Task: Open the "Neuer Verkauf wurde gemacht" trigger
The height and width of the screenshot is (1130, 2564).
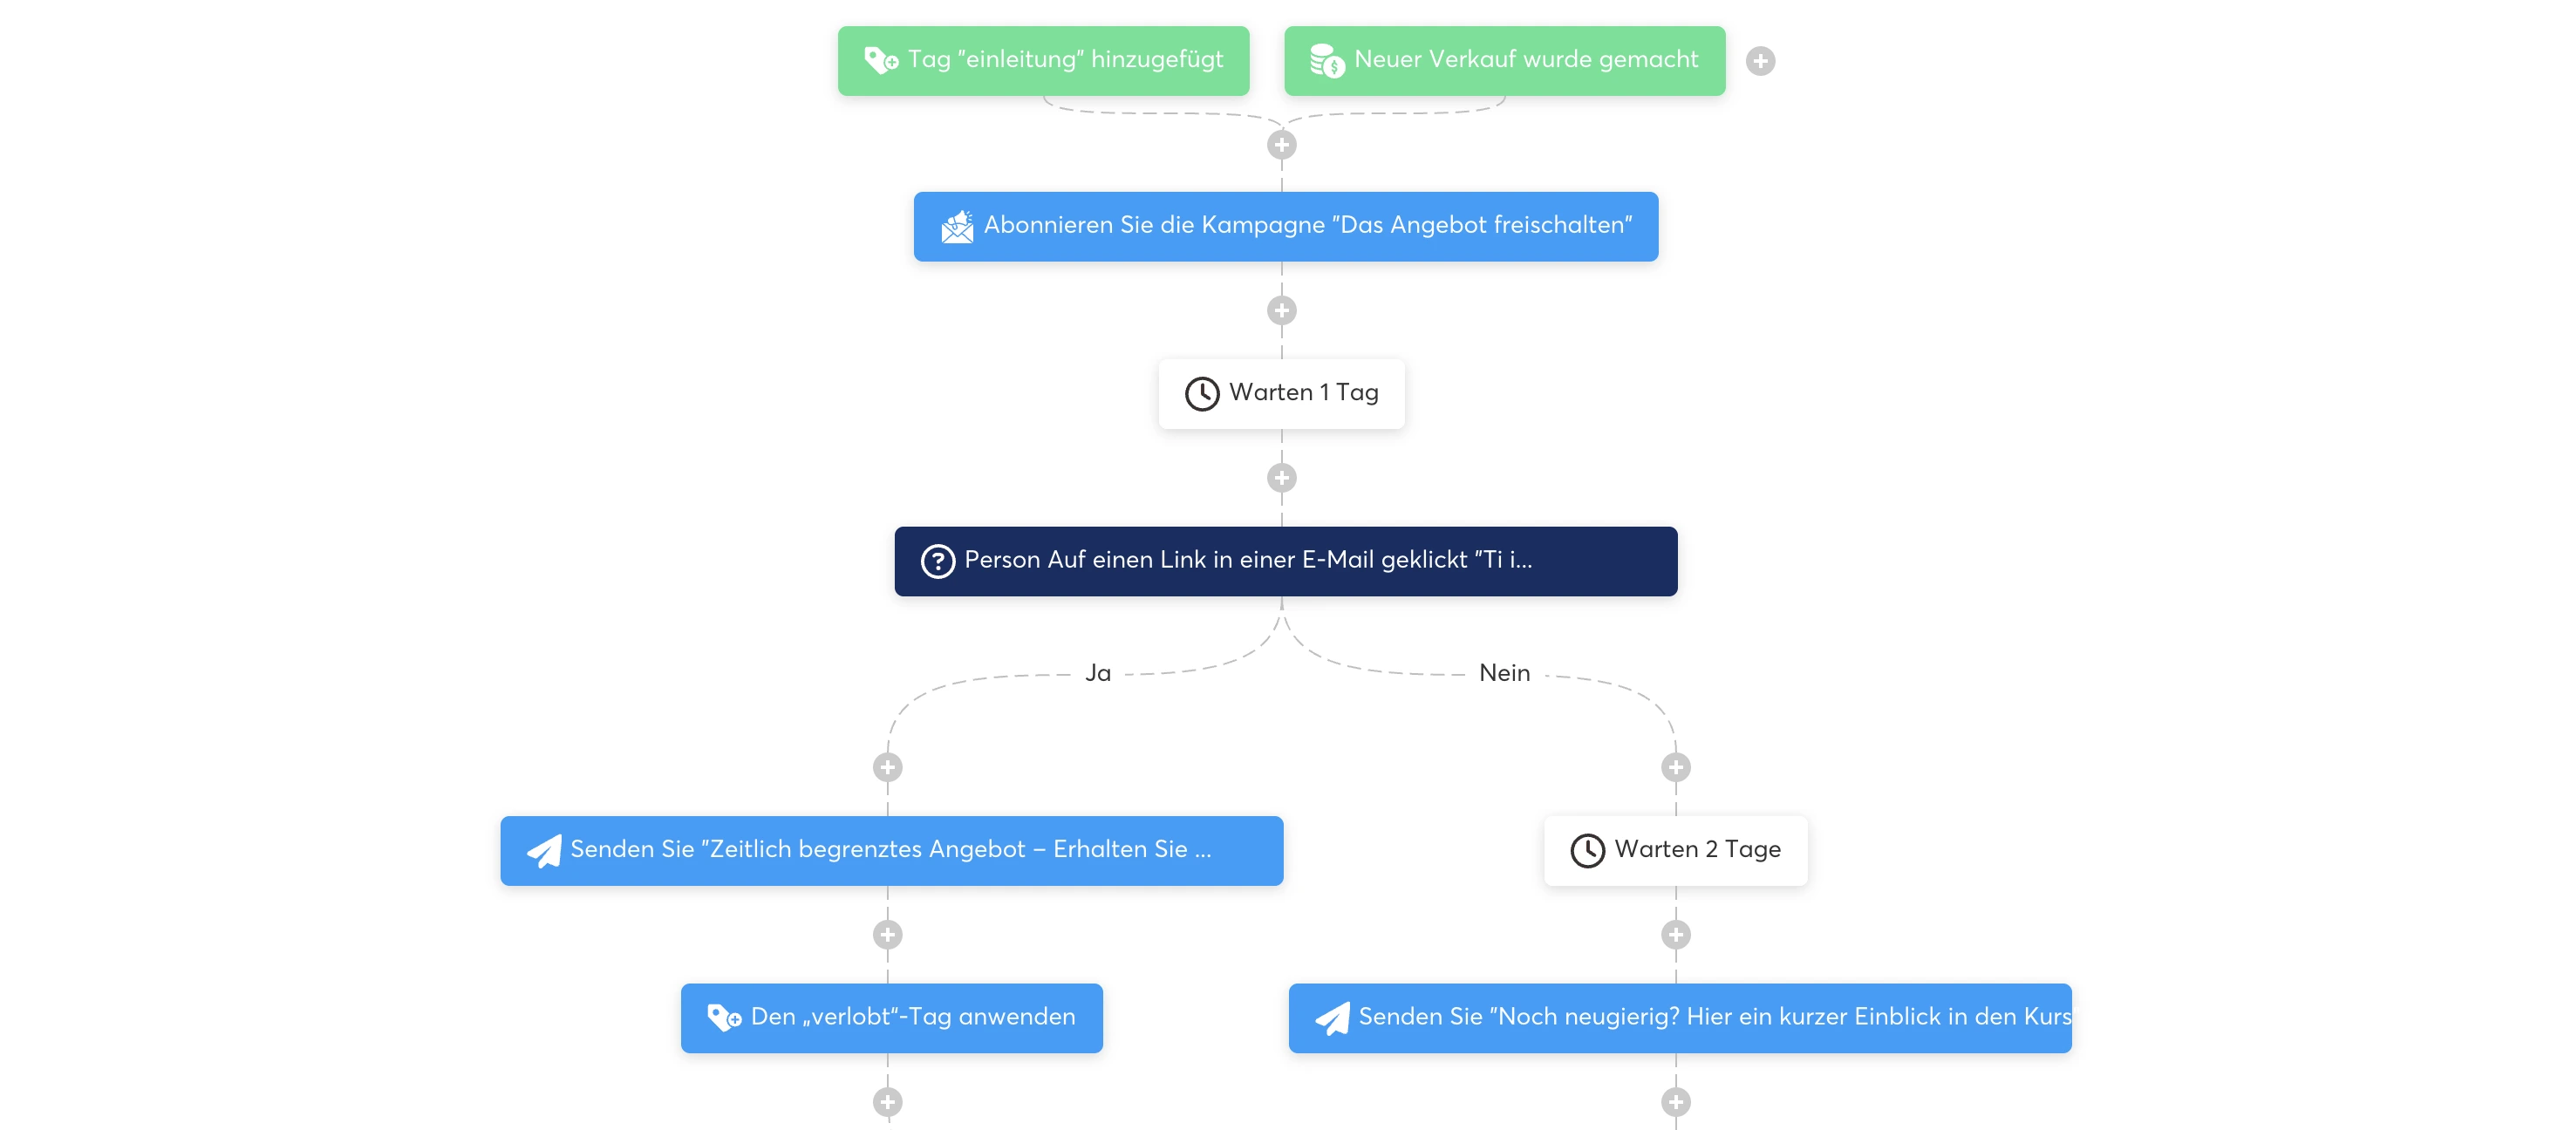Action: [1524, 61]
